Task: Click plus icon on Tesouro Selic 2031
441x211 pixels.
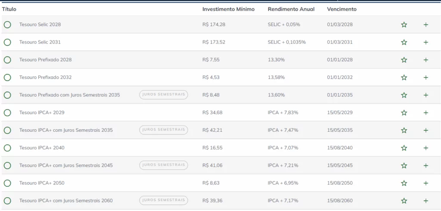Action: (x=426, y=42)
